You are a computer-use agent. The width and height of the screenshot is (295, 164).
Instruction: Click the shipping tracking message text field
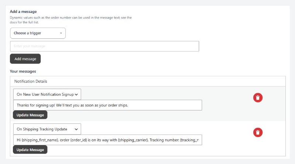(x=108, y=140)
